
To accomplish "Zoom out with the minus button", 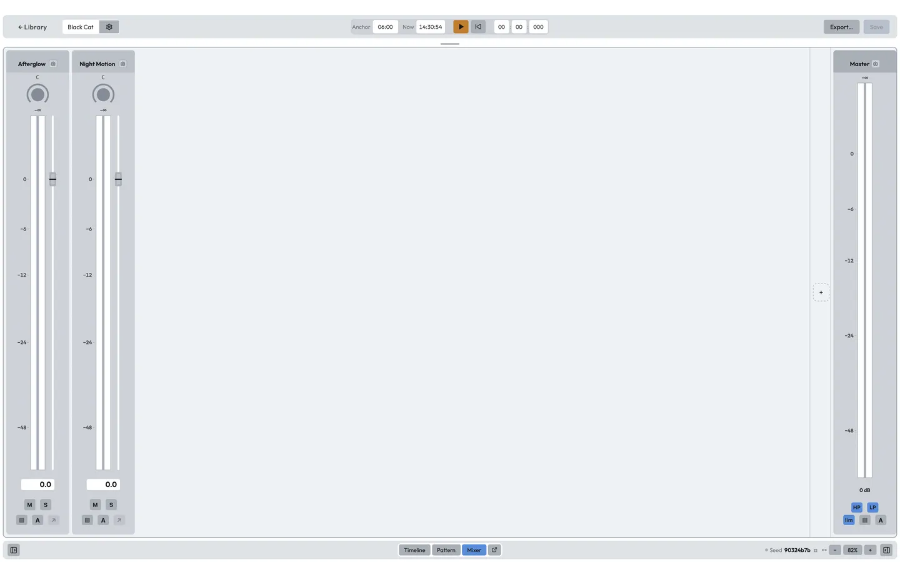I will coord(835,550).
